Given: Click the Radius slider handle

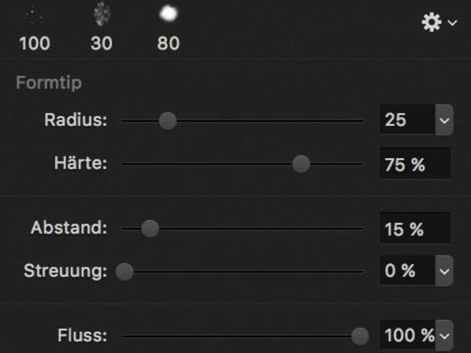Looking at the screenshot, I should pos(167,120).
